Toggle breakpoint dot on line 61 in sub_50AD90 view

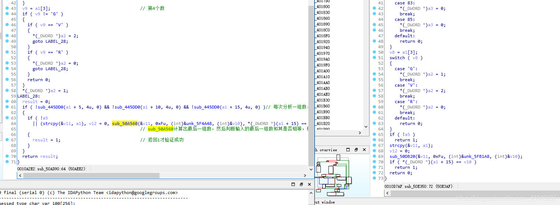(x=7, y=107)
